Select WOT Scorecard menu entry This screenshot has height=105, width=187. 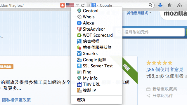coord(97,35)
